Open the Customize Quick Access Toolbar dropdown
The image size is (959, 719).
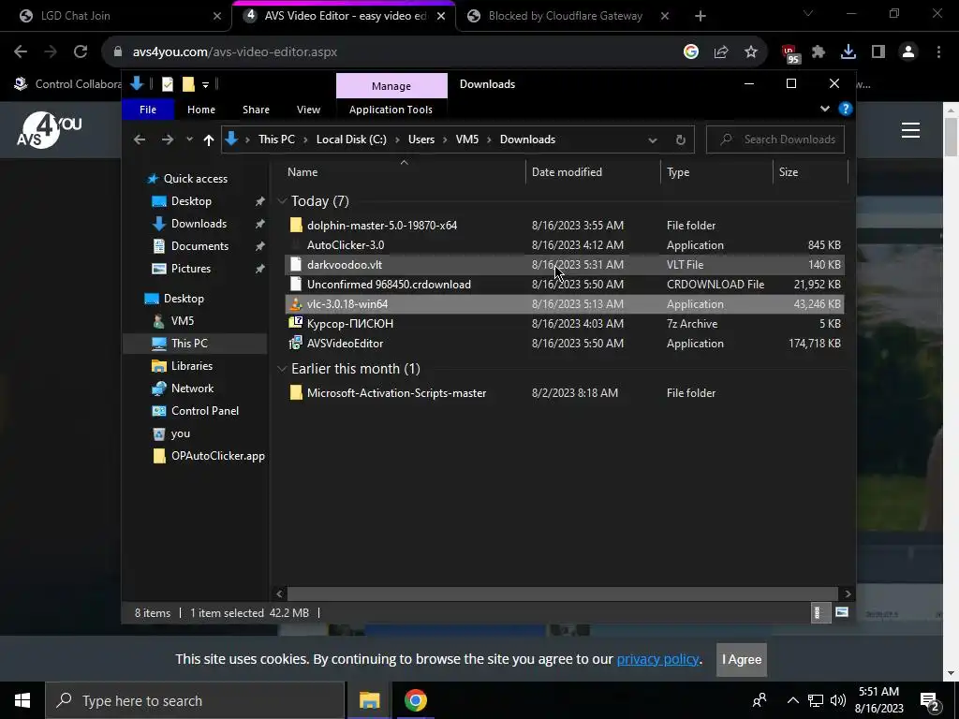(205, 85)
